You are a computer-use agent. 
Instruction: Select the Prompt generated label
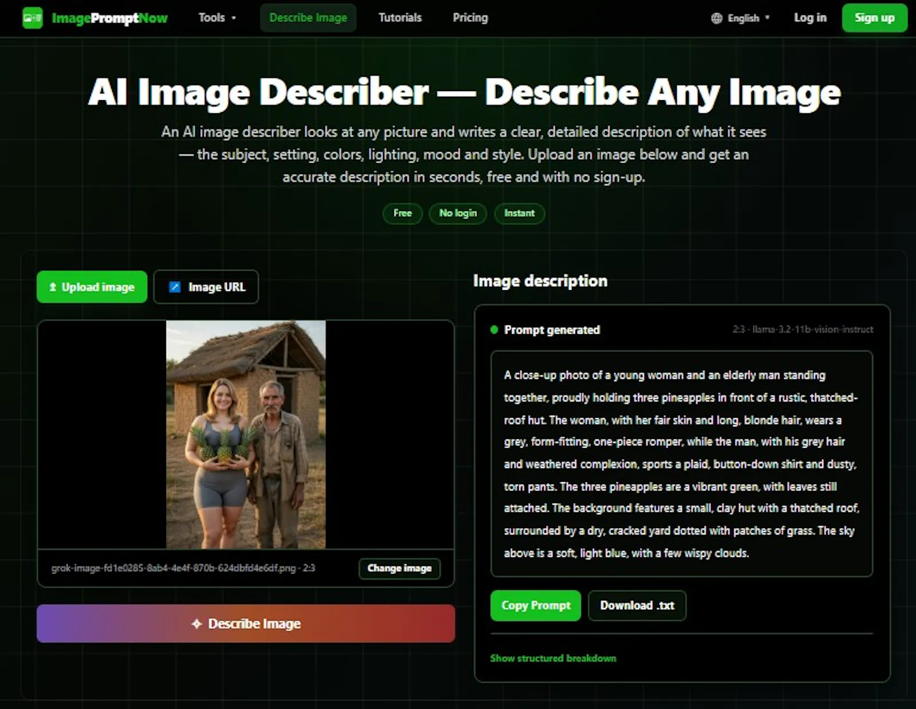(x=552, y=330)
